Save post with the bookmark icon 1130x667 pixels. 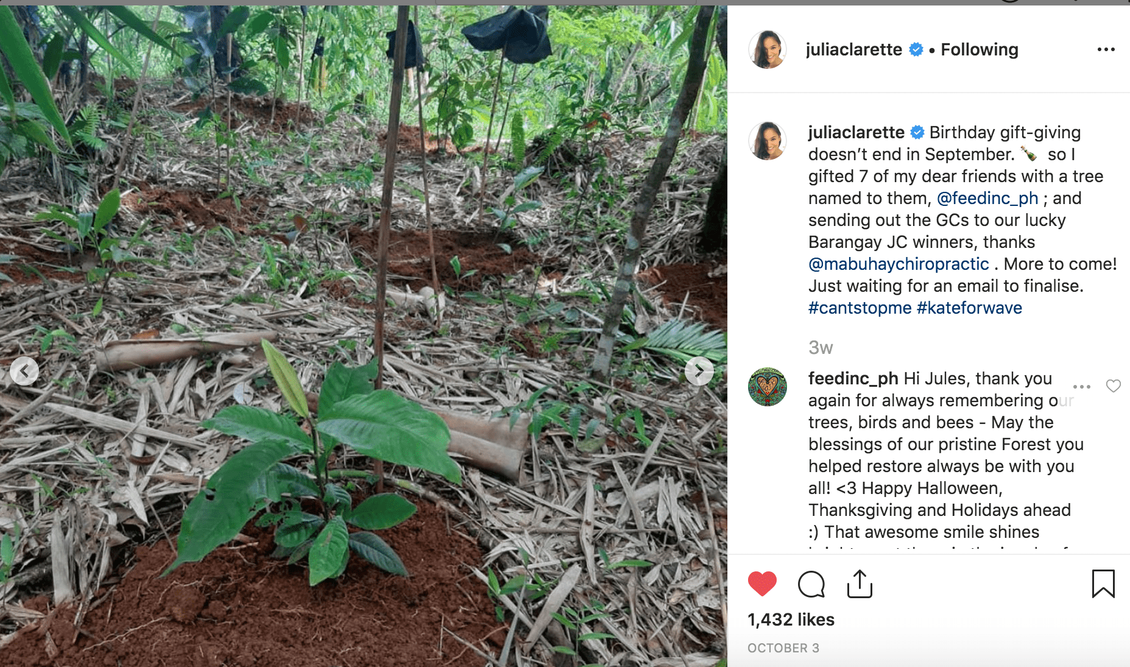(x=1103, y=584)
